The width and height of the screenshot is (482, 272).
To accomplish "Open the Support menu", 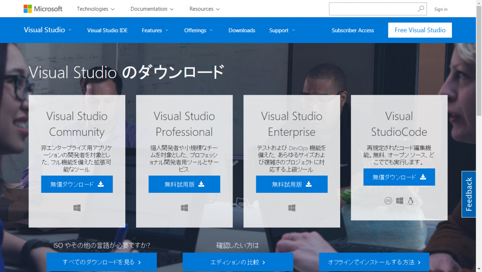I will [x=282, y=30].
